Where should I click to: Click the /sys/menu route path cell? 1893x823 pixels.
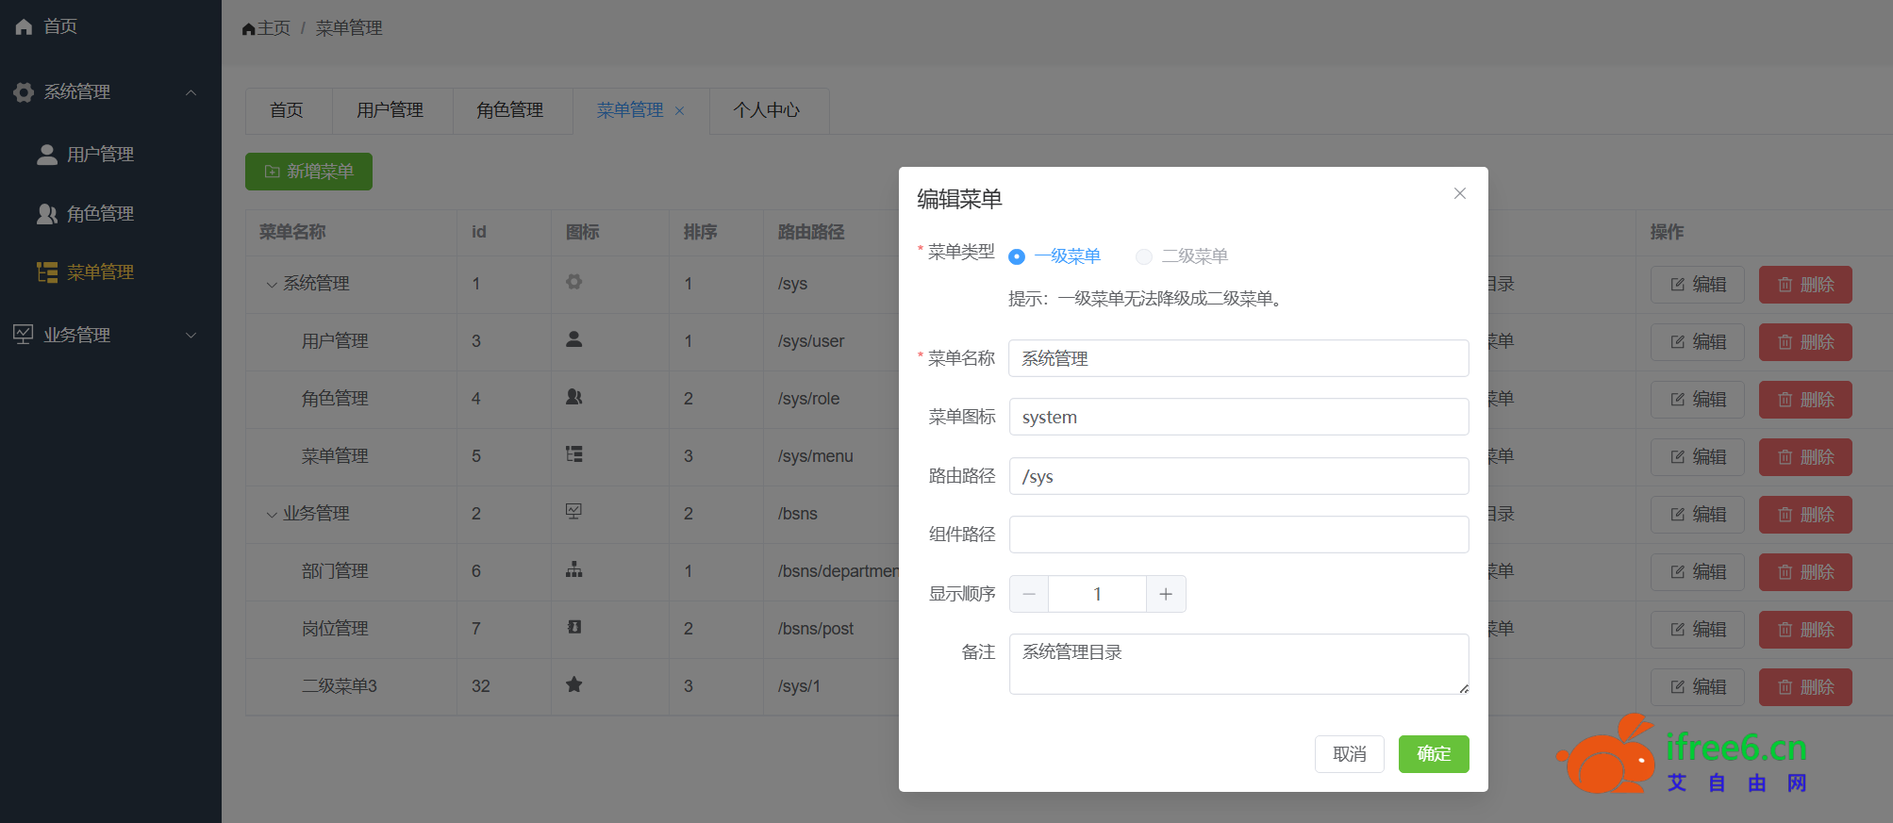click(815, 456)
